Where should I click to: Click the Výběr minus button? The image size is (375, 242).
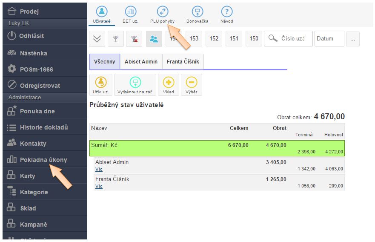coord(192,84)
